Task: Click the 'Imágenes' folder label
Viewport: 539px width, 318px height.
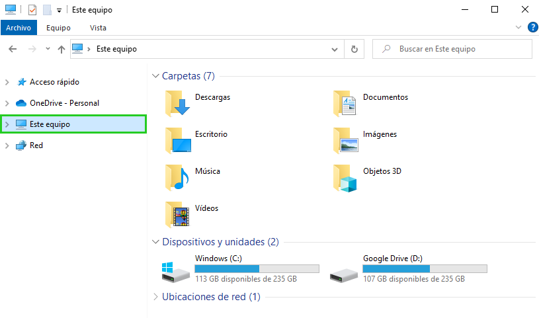Action: 380,134
